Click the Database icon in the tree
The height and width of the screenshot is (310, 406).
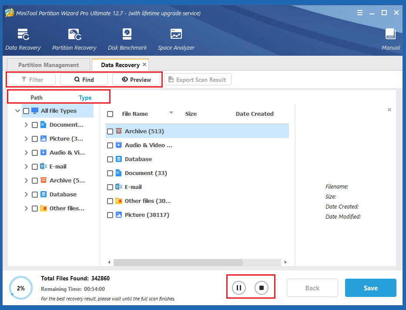(x=44, y=194)
